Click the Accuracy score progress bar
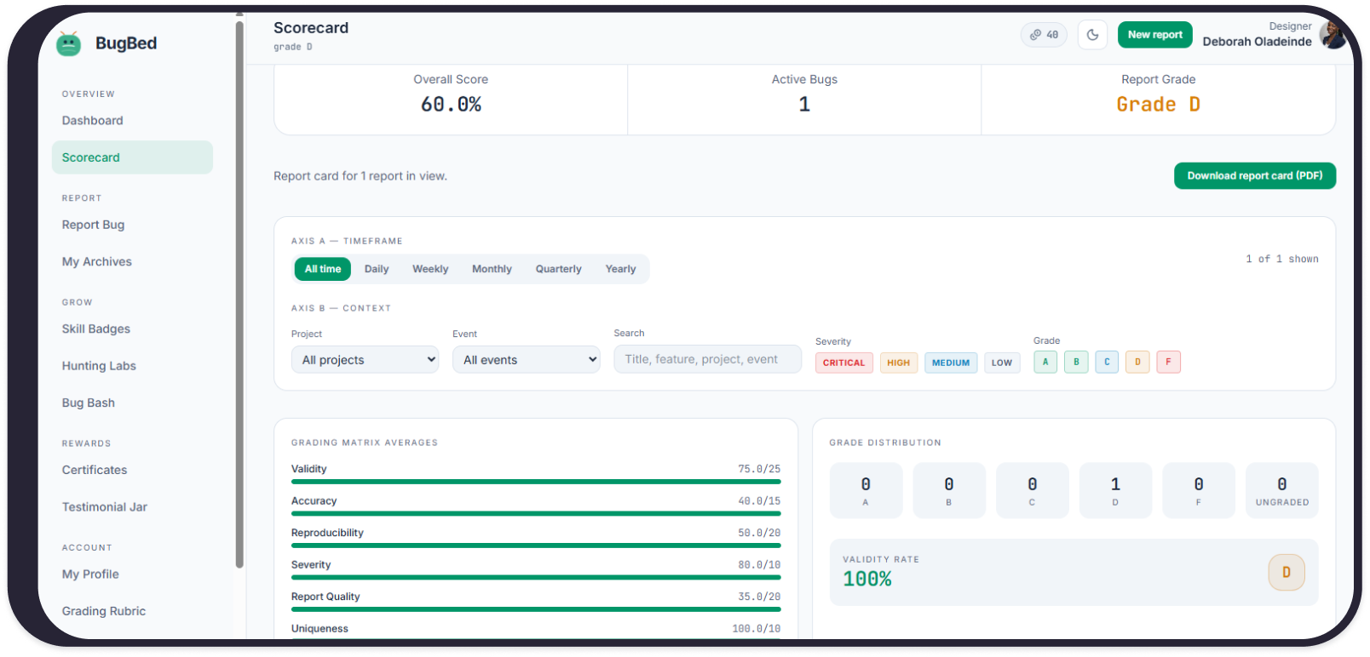This screenshot has height=657, width=1370. click(x=536, y=513)
